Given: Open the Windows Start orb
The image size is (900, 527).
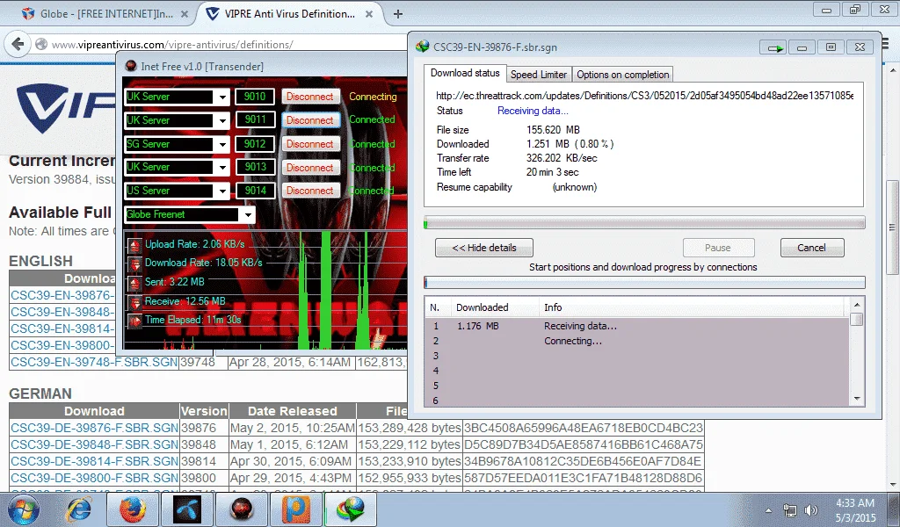Looking at the screenshot, I should [24, 509].
